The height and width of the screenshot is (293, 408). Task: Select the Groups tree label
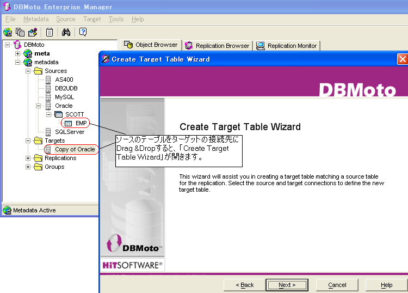click(x=54, y=167)
